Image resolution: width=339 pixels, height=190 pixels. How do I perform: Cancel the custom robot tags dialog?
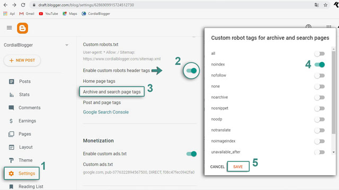point(217,167)
